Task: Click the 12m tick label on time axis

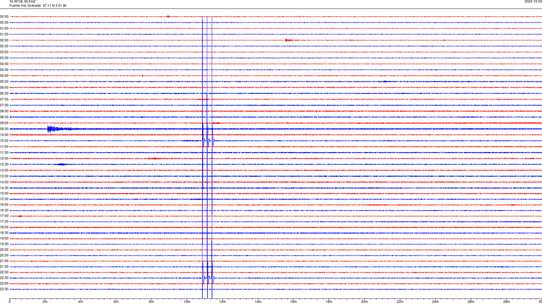Action: coord(222,302)
